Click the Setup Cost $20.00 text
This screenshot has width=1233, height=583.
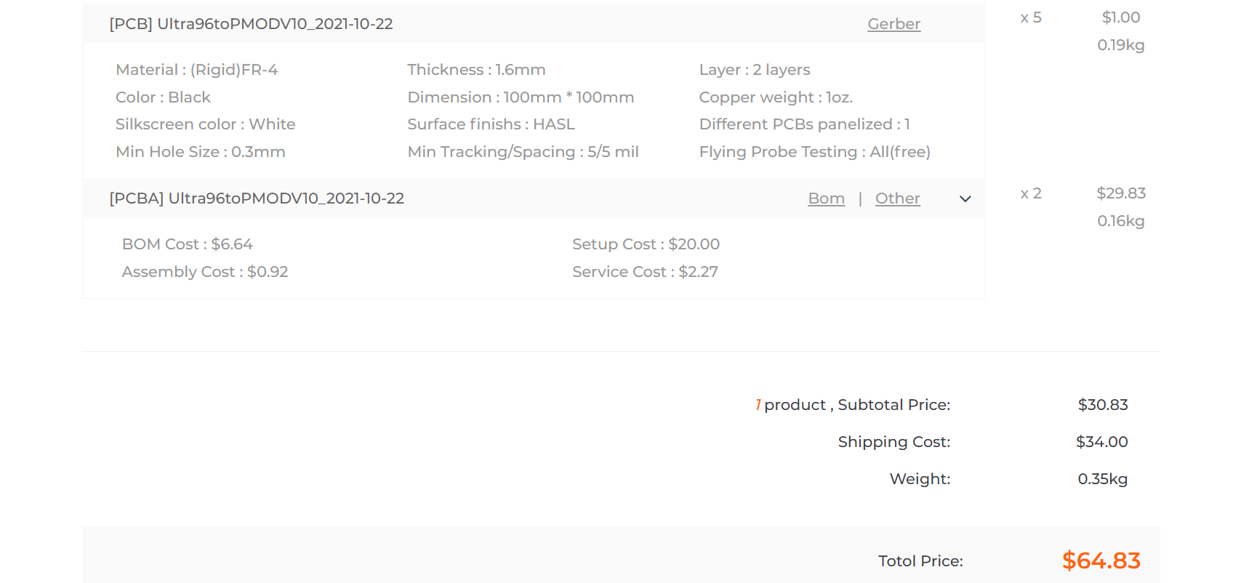(646, 244)
